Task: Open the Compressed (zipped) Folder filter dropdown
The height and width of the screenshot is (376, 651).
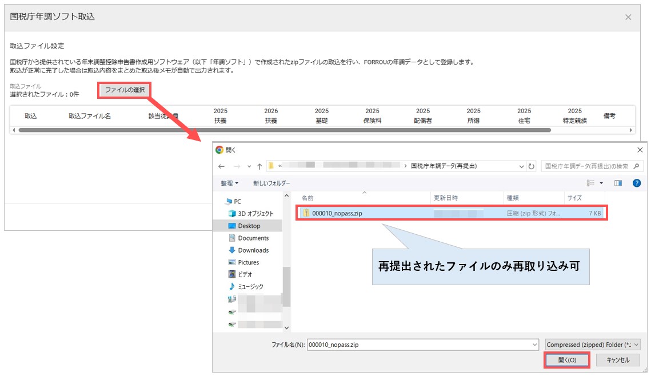Action: click(593, 345)
